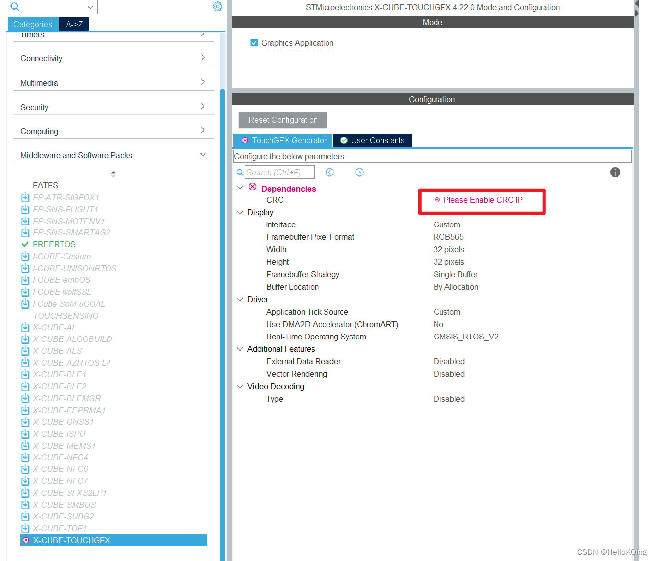This screenshot has height=561, width=654.
Task: Click download icon next to X-CUBE-AZRTOS-L4
Action: click(x=25, y=363)
